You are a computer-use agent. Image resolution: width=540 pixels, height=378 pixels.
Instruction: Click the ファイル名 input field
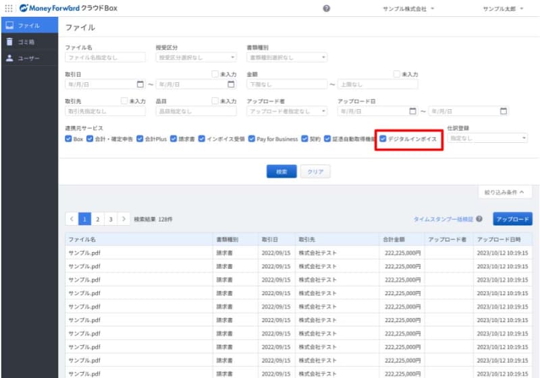[x=105, y=57]
